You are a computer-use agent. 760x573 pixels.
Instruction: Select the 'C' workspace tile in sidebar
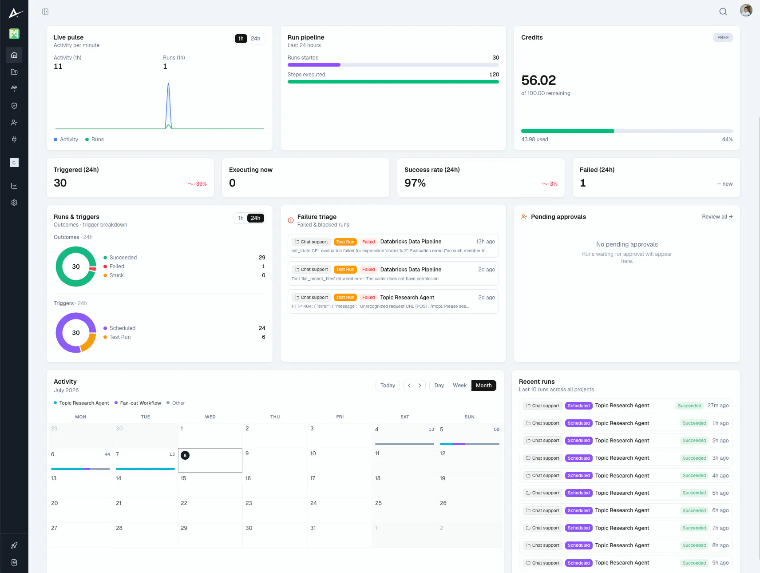tap(14, 163)
